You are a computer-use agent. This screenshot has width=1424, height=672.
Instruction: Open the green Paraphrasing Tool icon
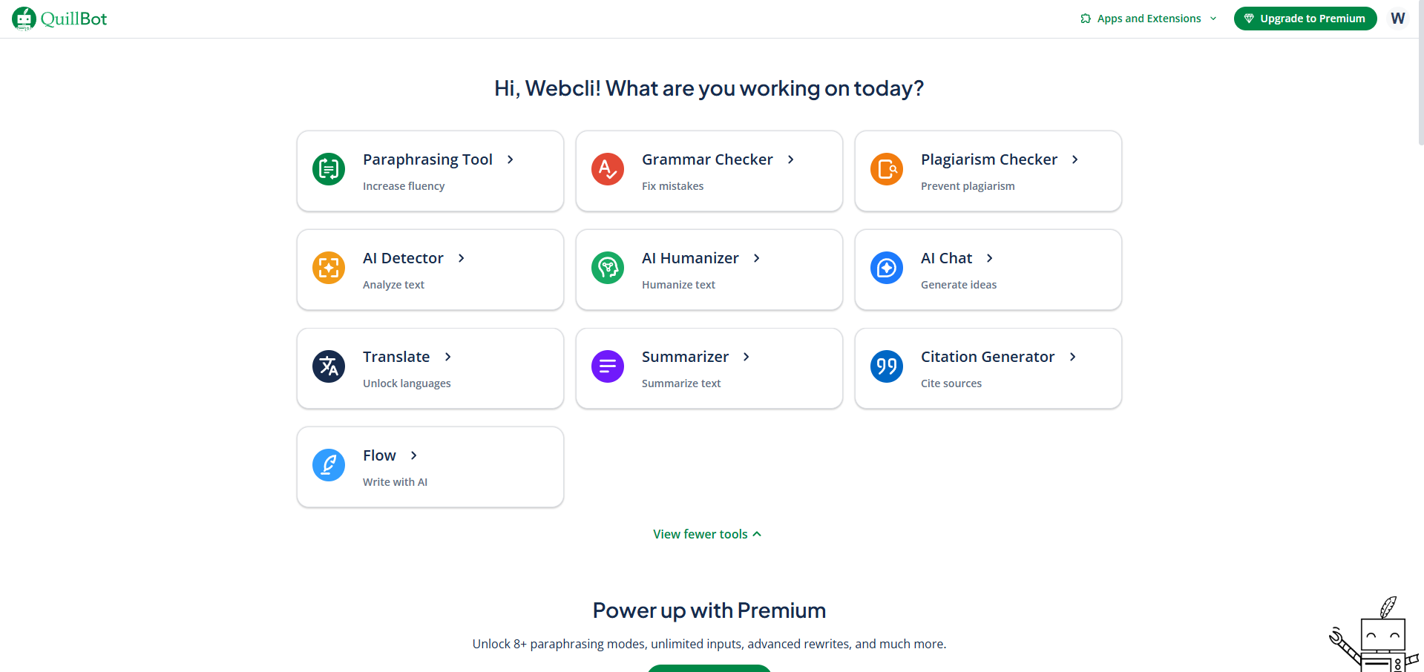[329, 169]
